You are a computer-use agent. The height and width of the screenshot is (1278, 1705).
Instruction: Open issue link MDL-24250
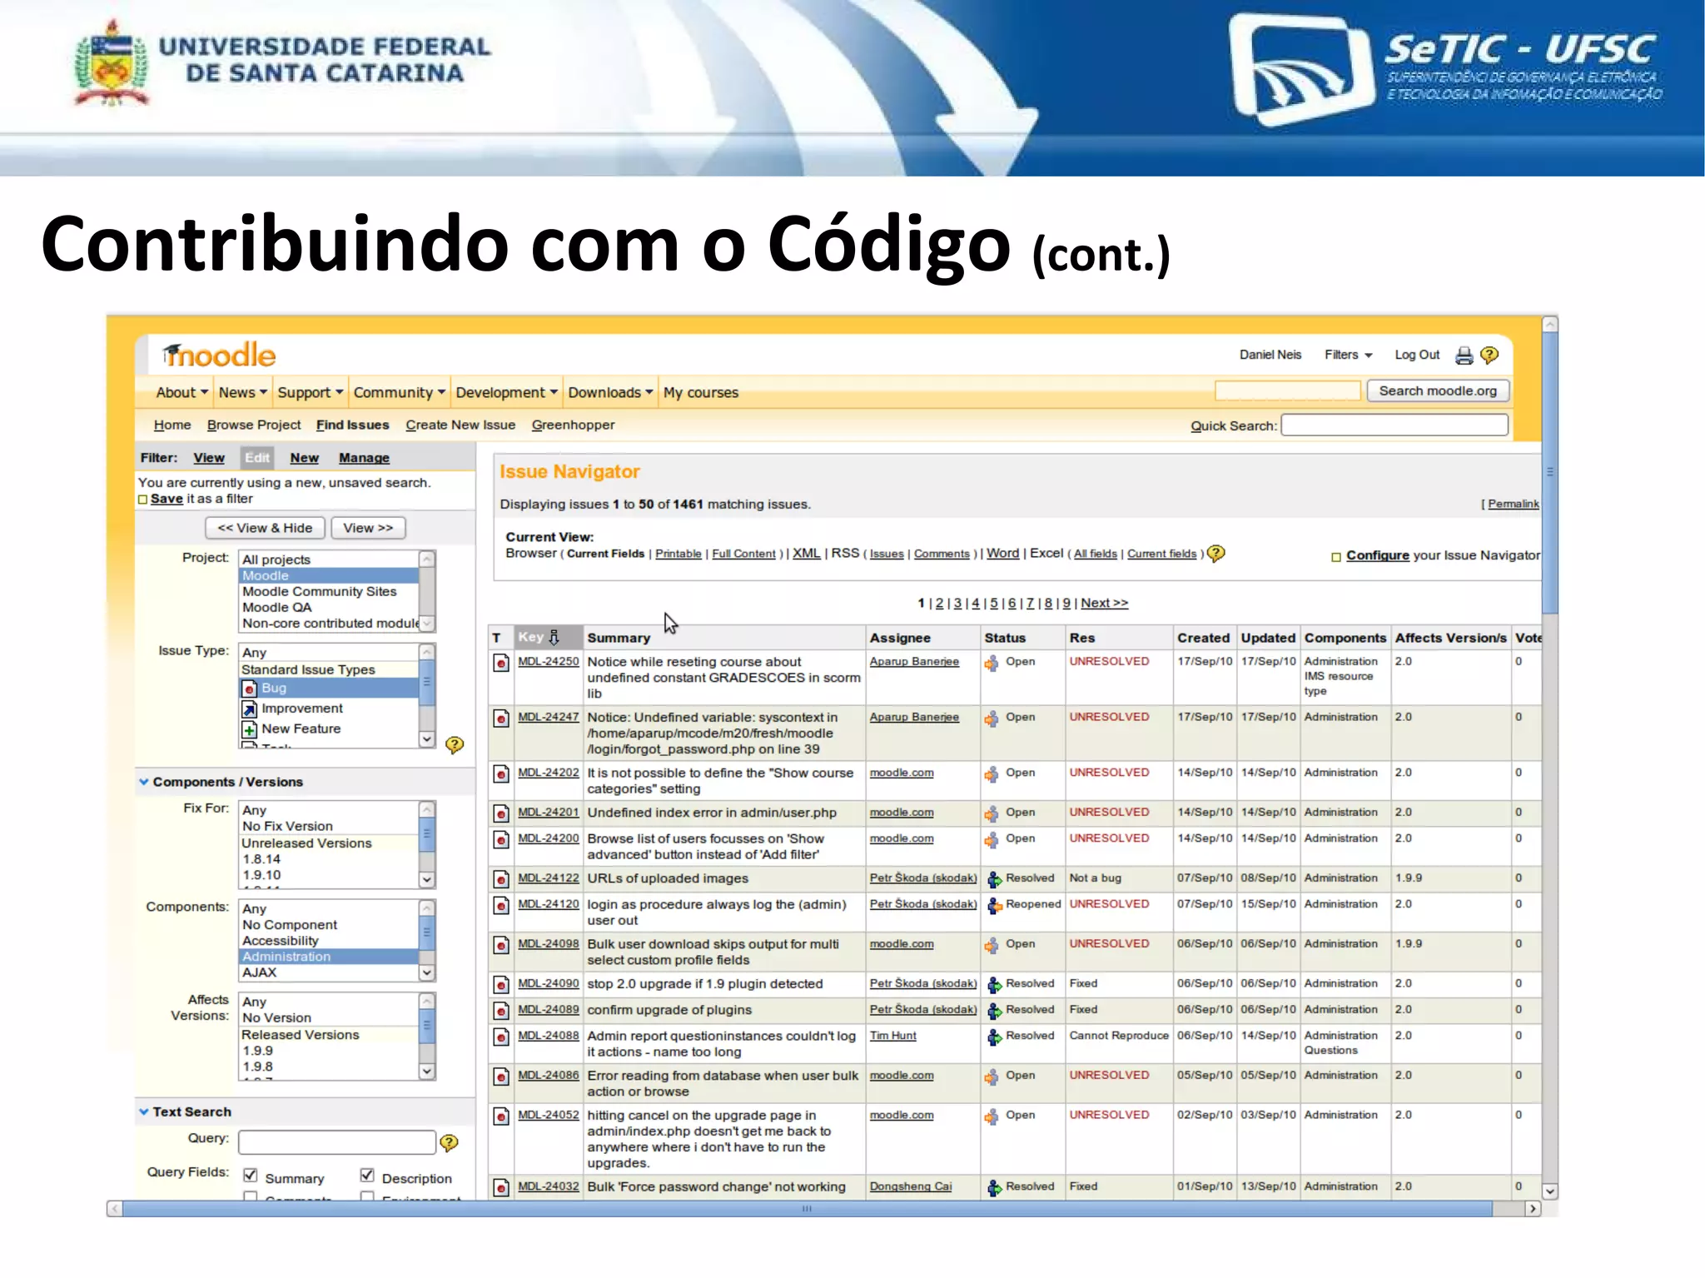pos(548,662)
